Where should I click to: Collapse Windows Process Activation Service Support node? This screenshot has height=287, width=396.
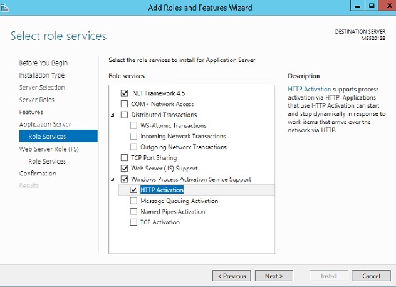click(x=113, y=179)
